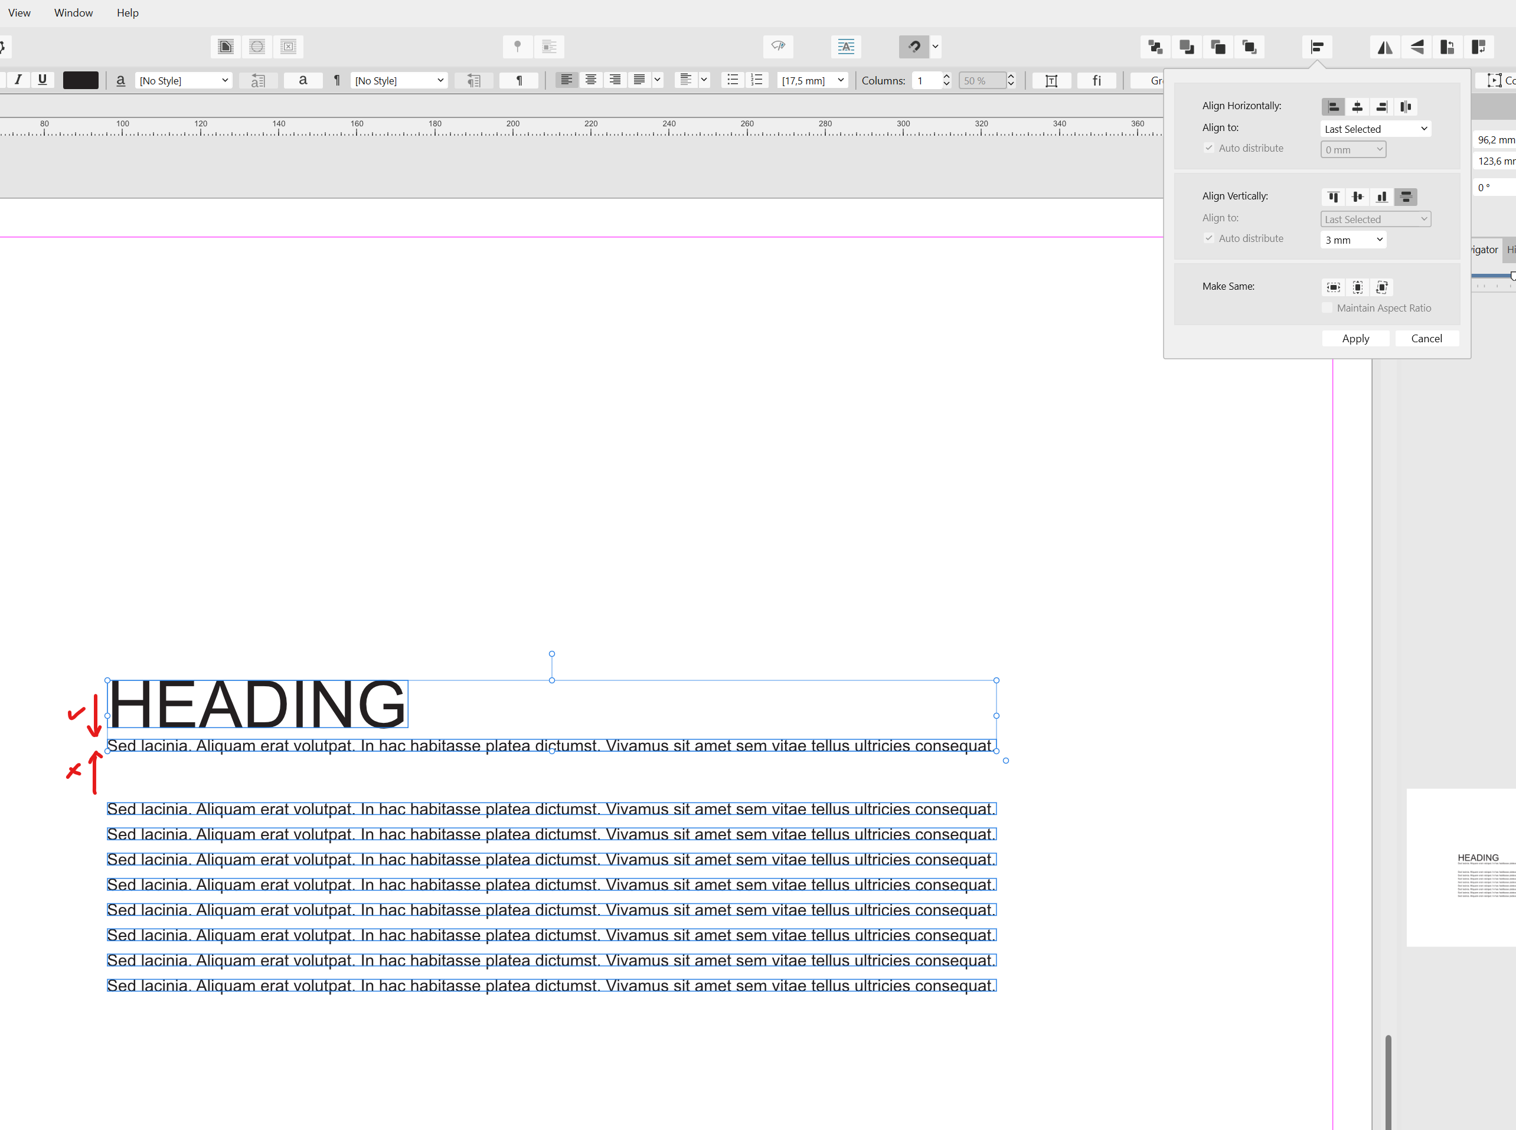1516x1130 pixels.
Task: Click Flip Horizontal toolbar icon
Action: 1384,47
